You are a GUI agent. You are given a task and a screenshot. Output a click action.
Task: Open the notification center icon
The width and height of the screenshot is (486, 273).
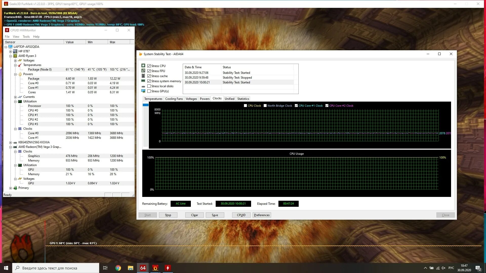tap(478, 268)
